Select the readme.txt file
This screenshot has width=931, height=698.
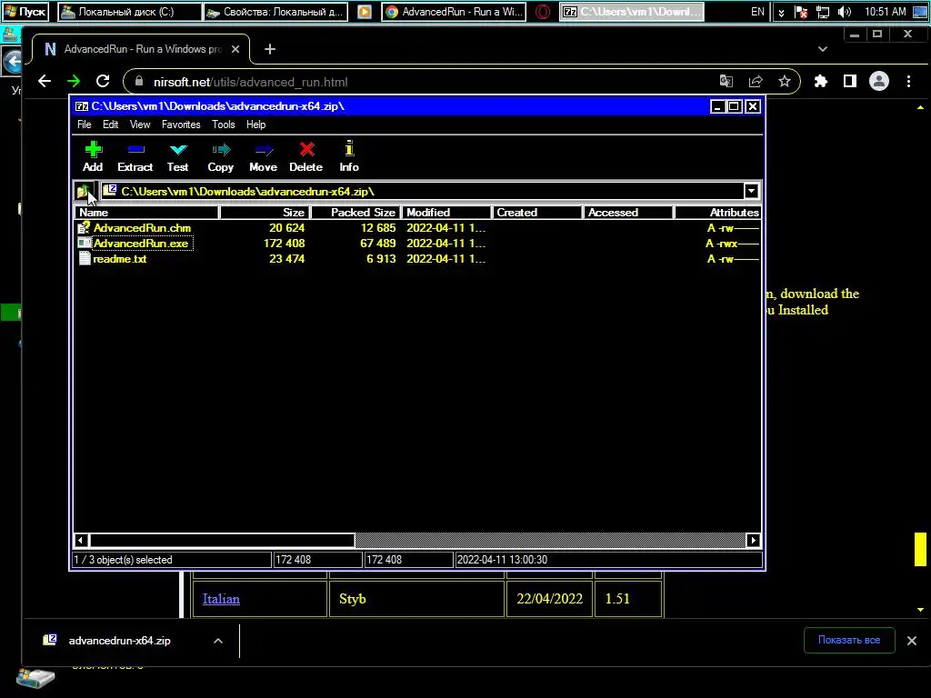click(119, 259)
